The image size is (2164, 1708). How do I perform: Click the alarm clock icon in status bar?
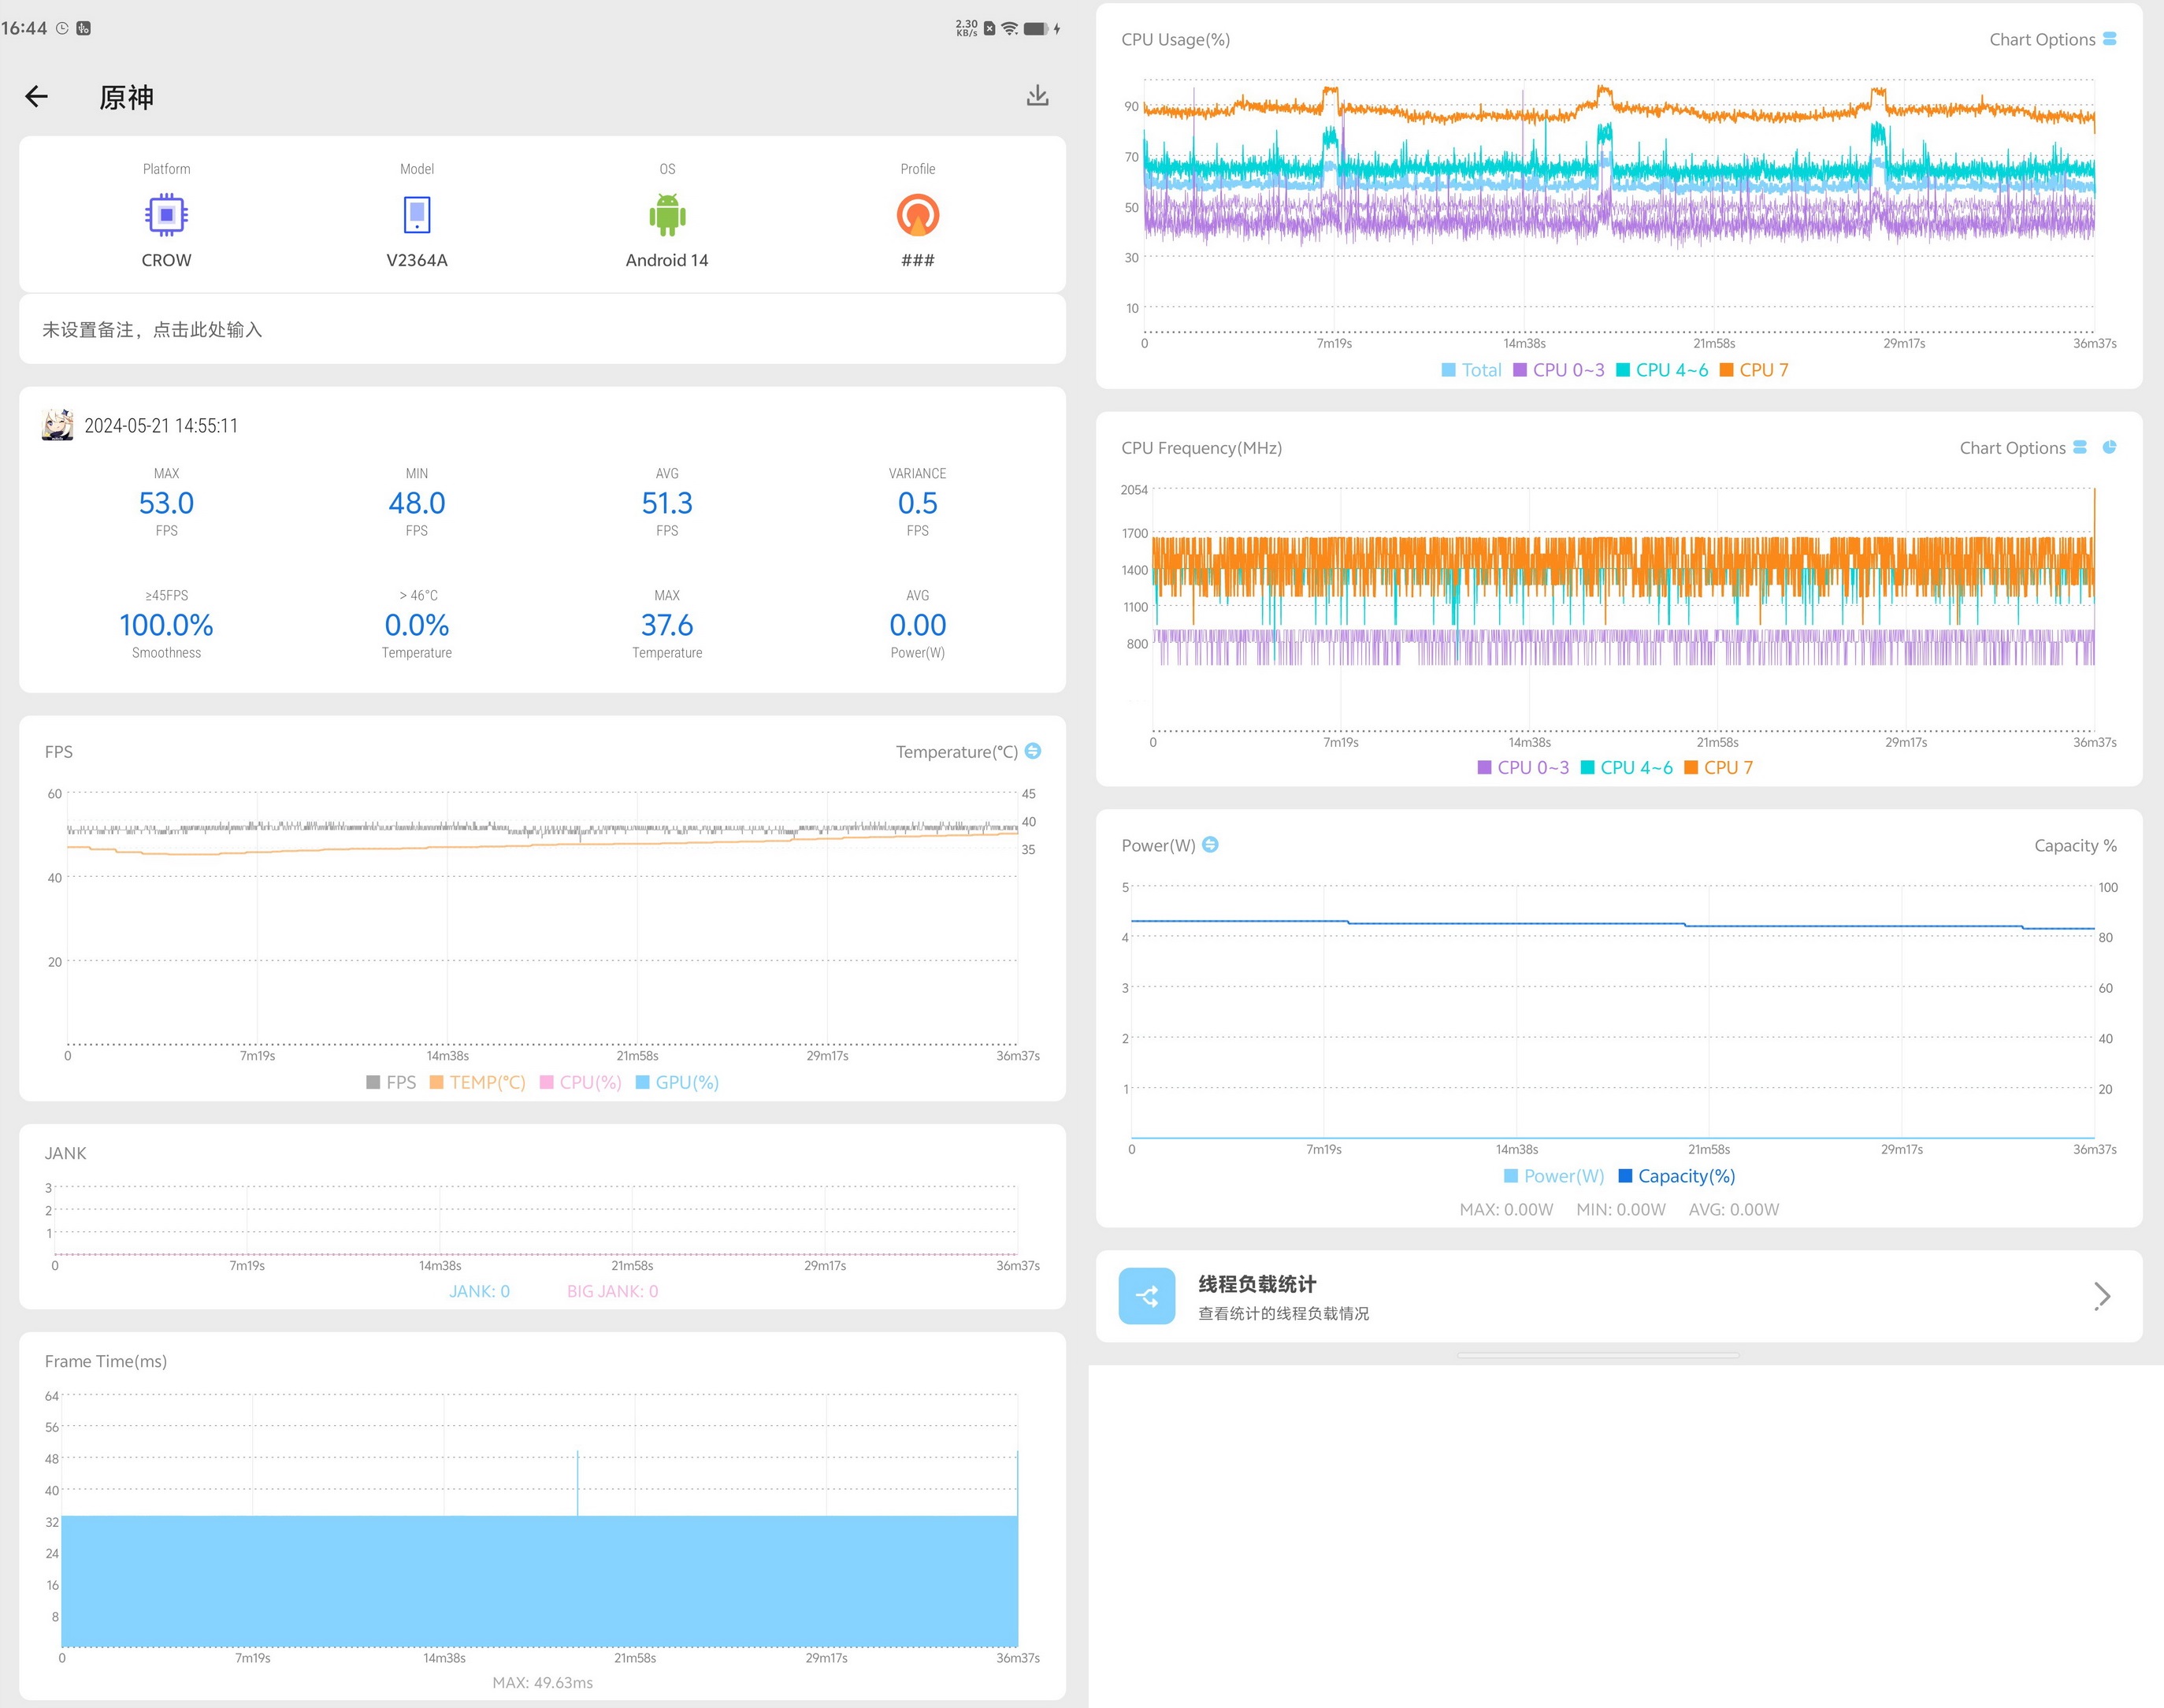[x=62, y=28]
